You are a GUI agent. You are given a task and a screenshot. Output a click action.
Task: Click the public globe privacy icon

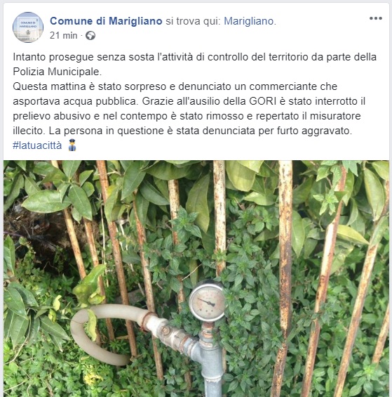pyautogui.click(x=90, y=36)
